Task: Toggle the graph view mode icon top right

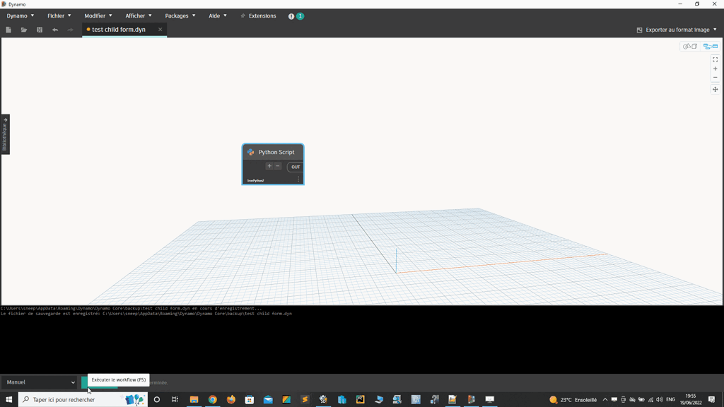Action: (x=711, y=45)
